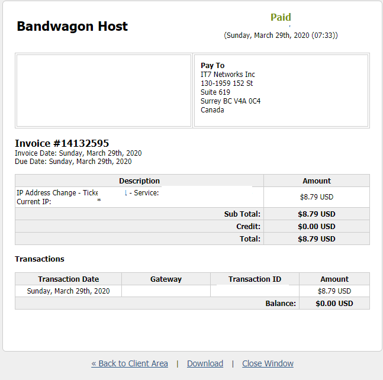The height and width of the screenshot is (380, 383).
Task: Click the Back to Client Area link
Action: 130,363
